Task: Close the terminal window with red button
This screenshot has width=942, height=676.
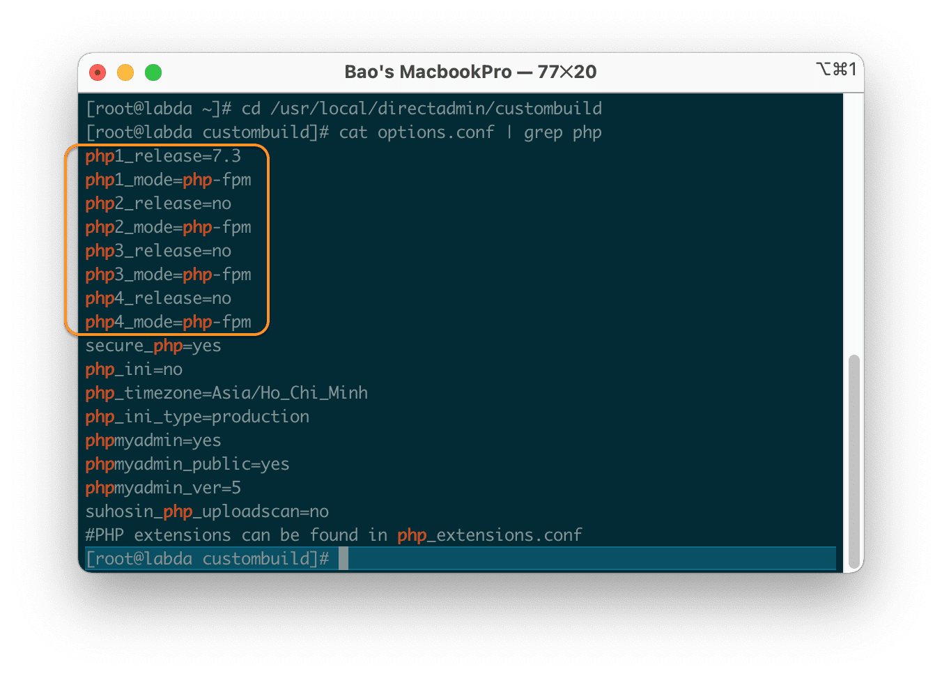Action: pyautogui.click(x=98, y=72)
